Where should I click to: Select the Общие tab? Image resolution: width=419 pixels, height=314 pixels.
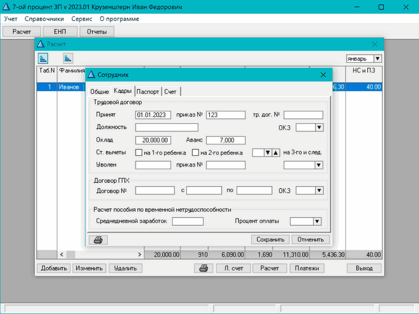pyautogui.click(x=100, y=92)
